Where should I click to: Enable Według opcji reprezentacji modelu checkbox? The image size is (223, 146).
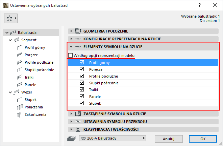coord(70,56)
